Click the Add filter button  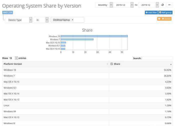tap(151, 13)
